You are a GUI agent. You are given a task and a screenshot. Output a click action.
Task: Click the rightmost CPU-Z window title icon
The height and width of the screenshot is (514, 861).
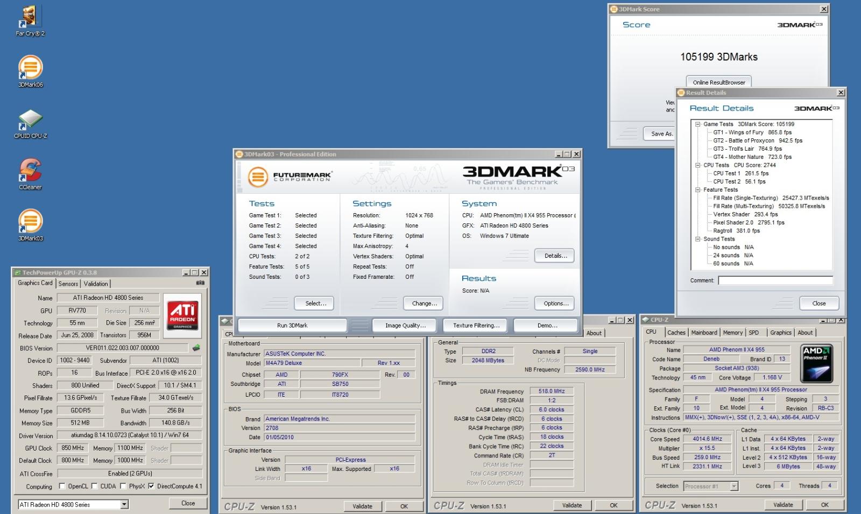(x=646, y=320)
